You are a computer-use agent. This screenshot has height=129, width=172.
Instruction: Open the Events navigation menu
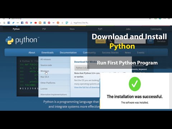pos(140,53)
